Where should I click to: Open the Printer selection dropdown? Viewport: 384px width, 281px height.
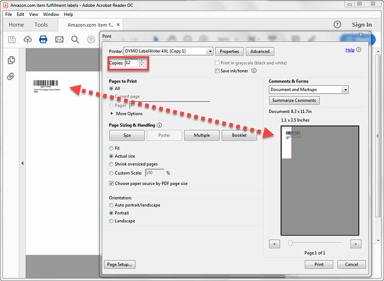click(210, 51)
